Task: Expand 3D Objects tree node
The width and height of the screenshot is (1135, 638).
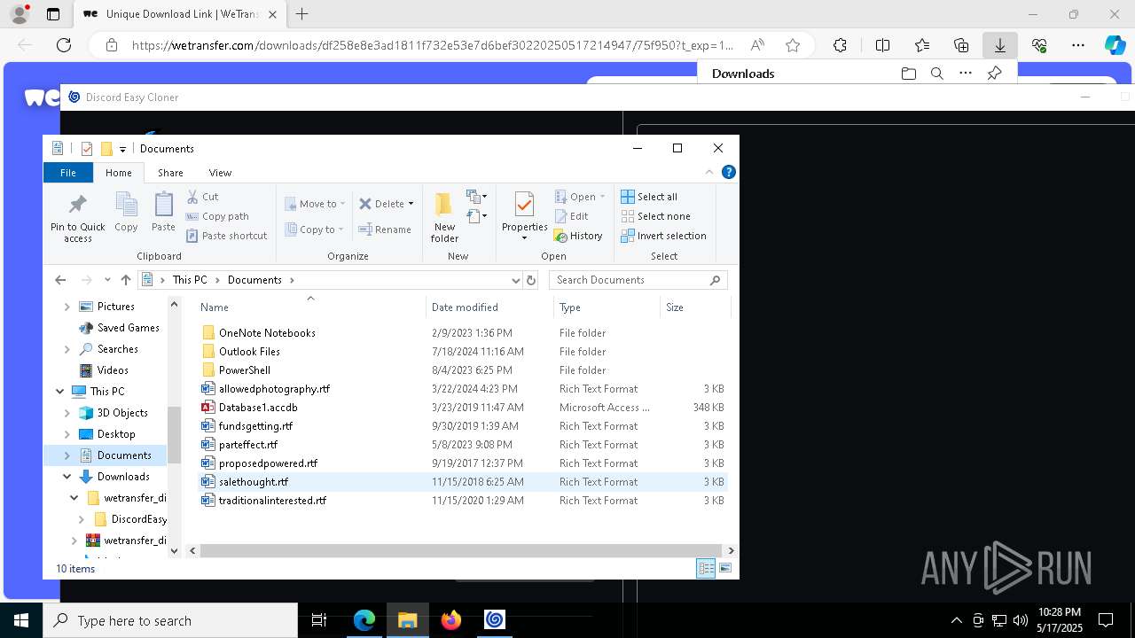Action: pos(67,413)
